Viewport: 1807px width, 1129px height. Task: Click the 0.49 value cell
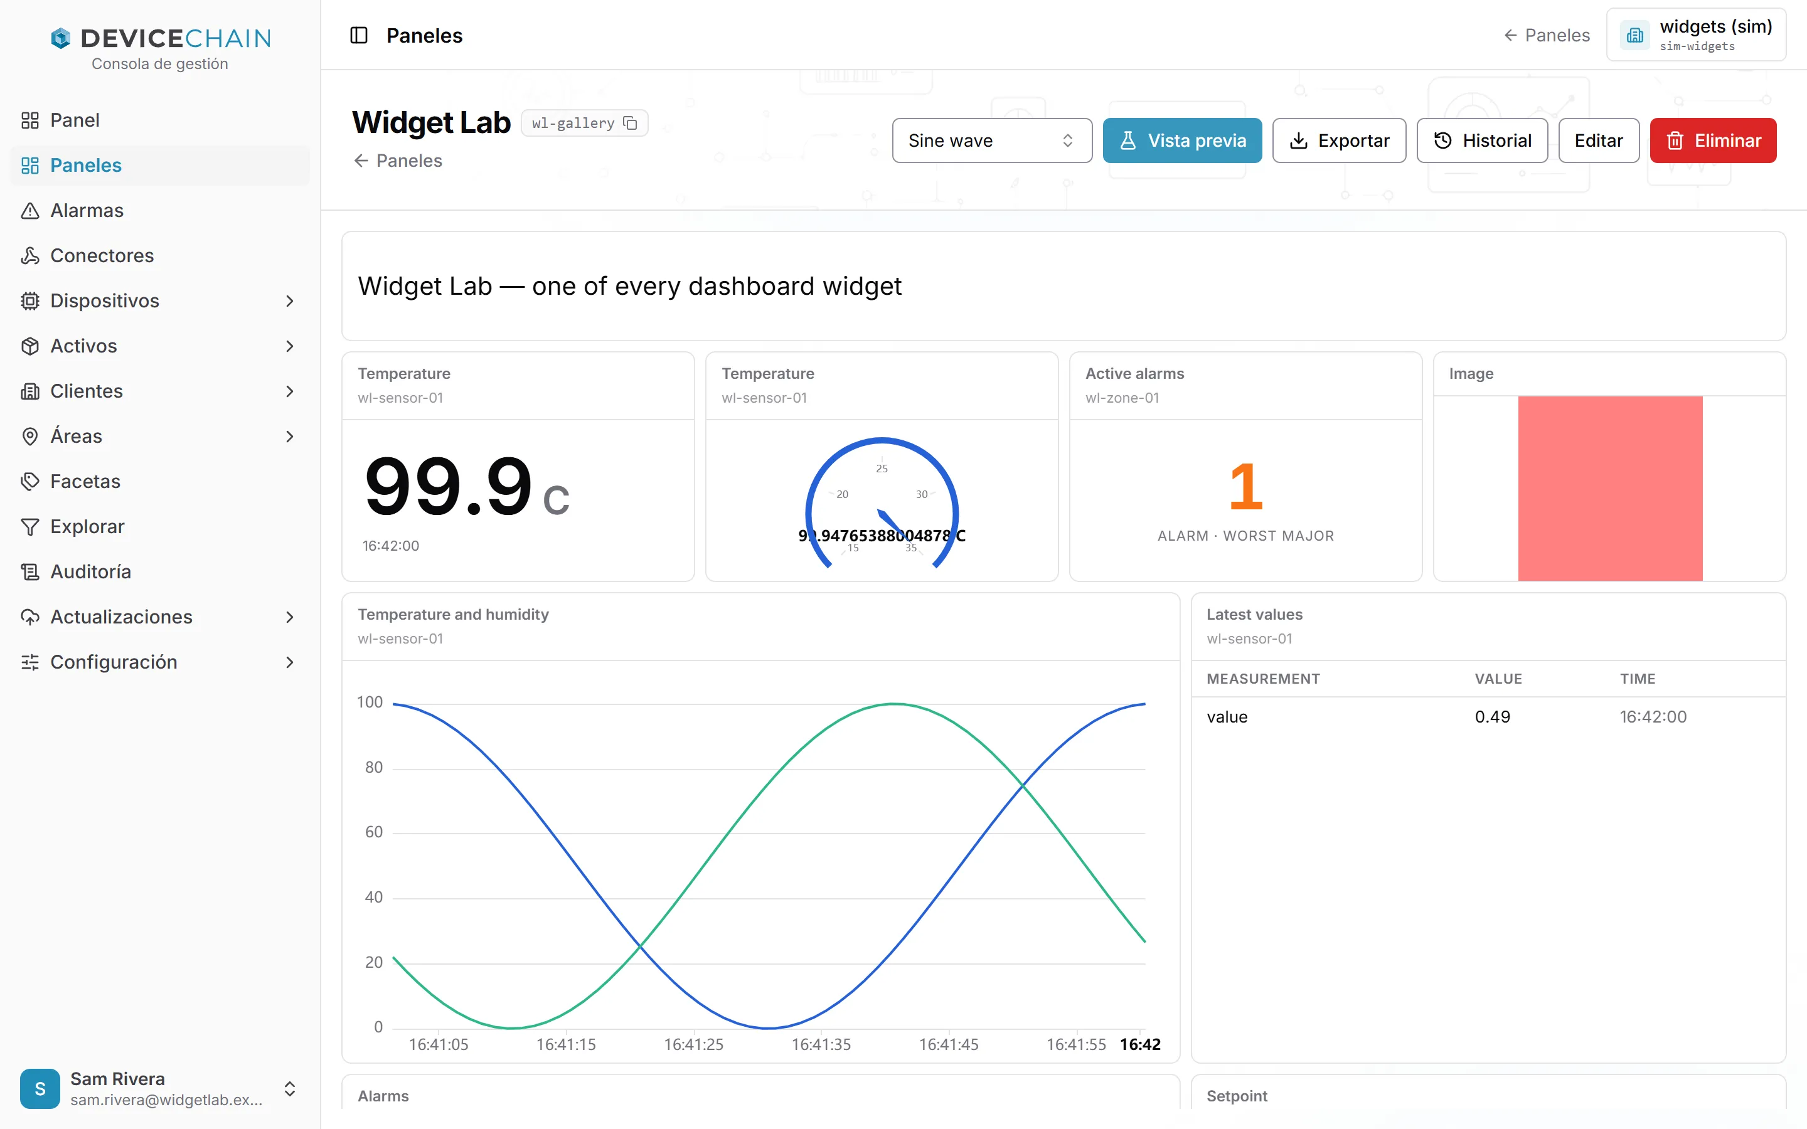click(x=1492, y=717)
